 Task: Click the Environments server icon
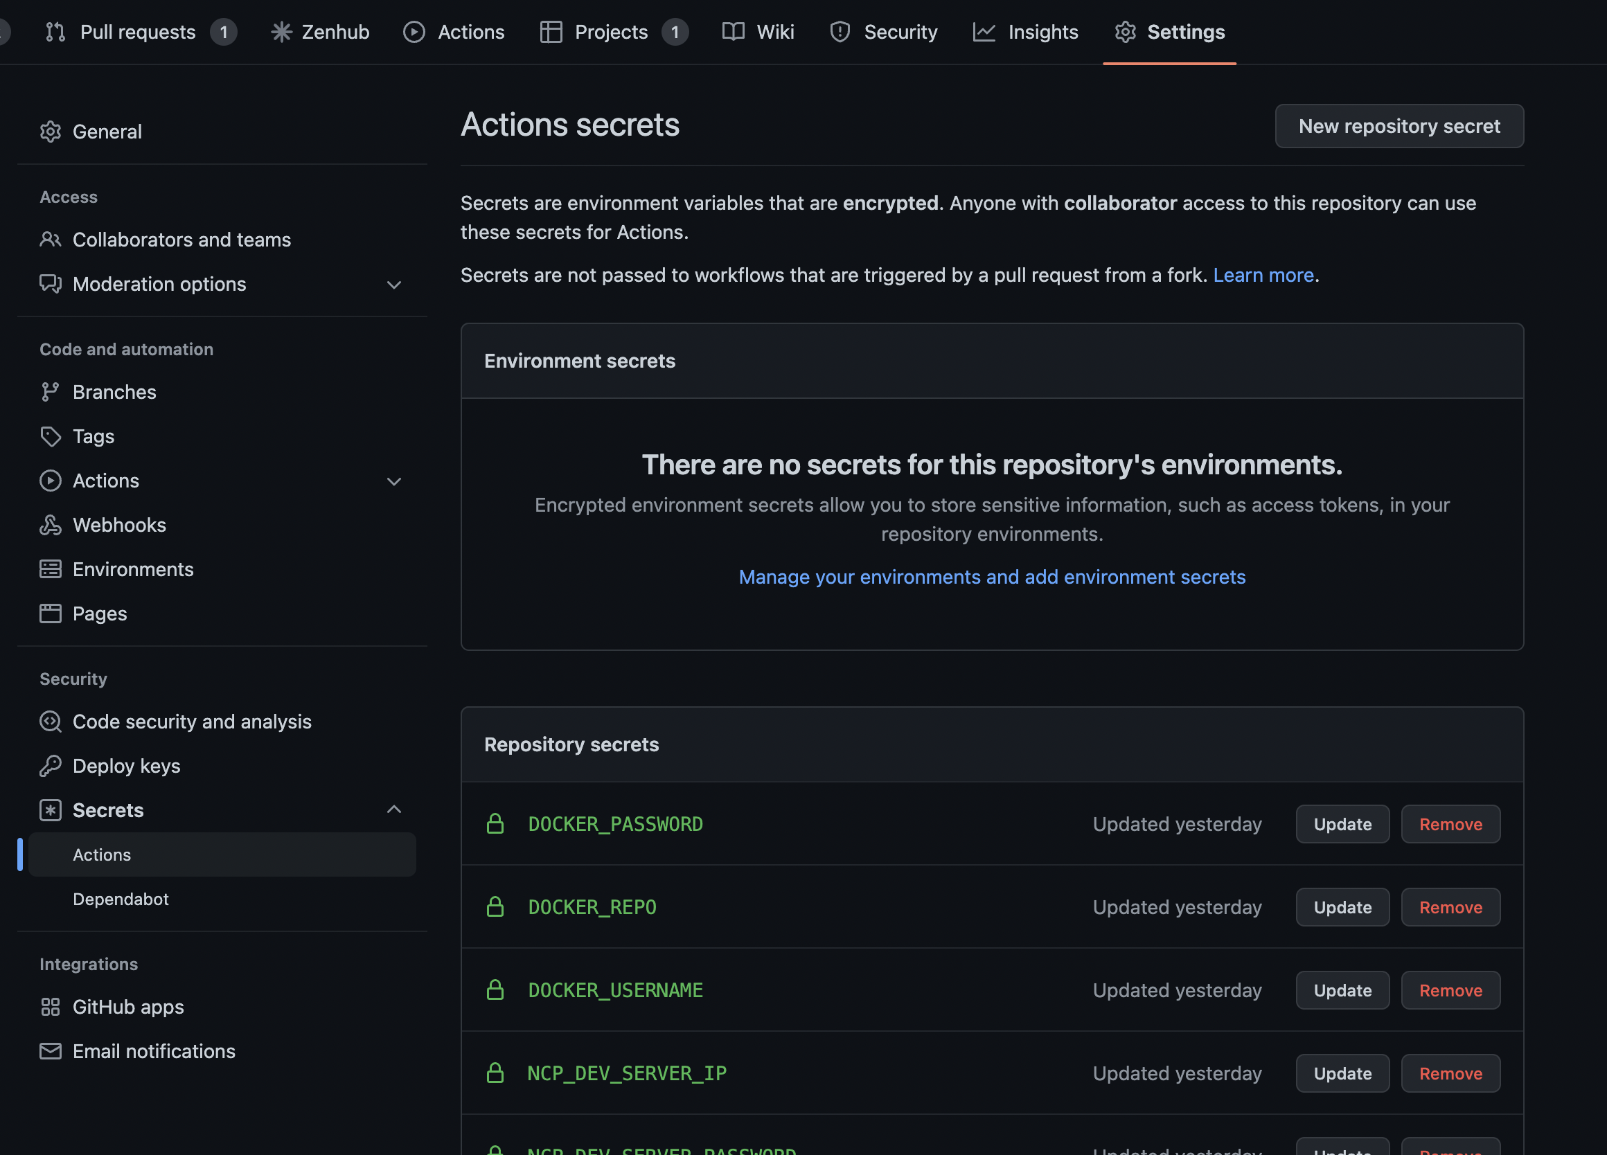(x=51, y=569)
